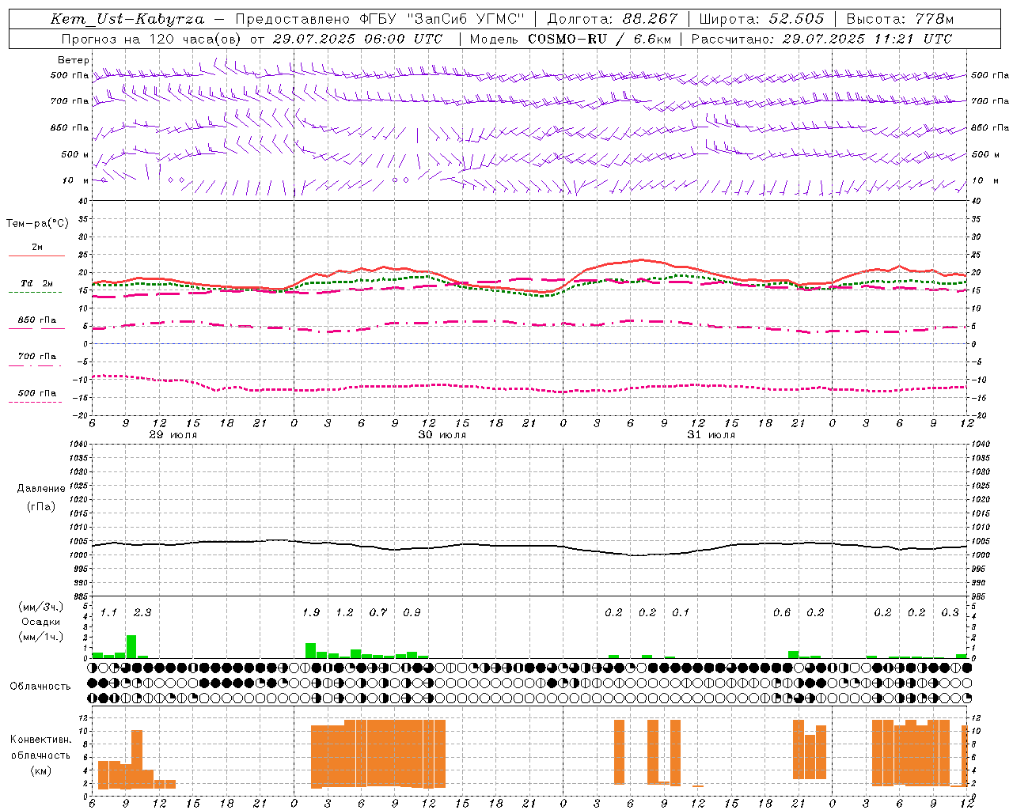The width and height of the screenshot is (1013, 810).
Task: Click the 0.6 precipitation total value
Action: pos(782,612)
